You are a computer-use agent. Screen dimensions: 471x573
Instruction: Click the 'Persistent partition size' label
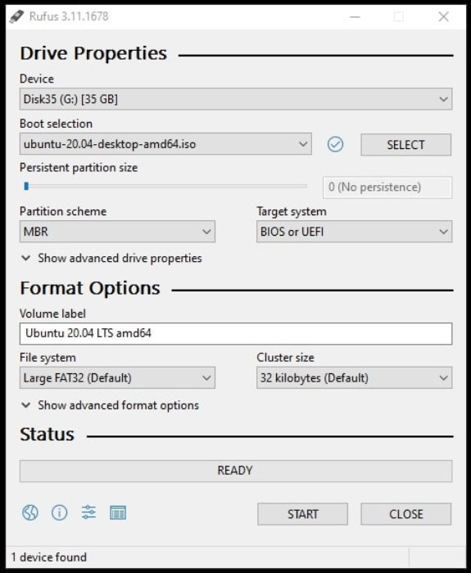coord(79,168)
